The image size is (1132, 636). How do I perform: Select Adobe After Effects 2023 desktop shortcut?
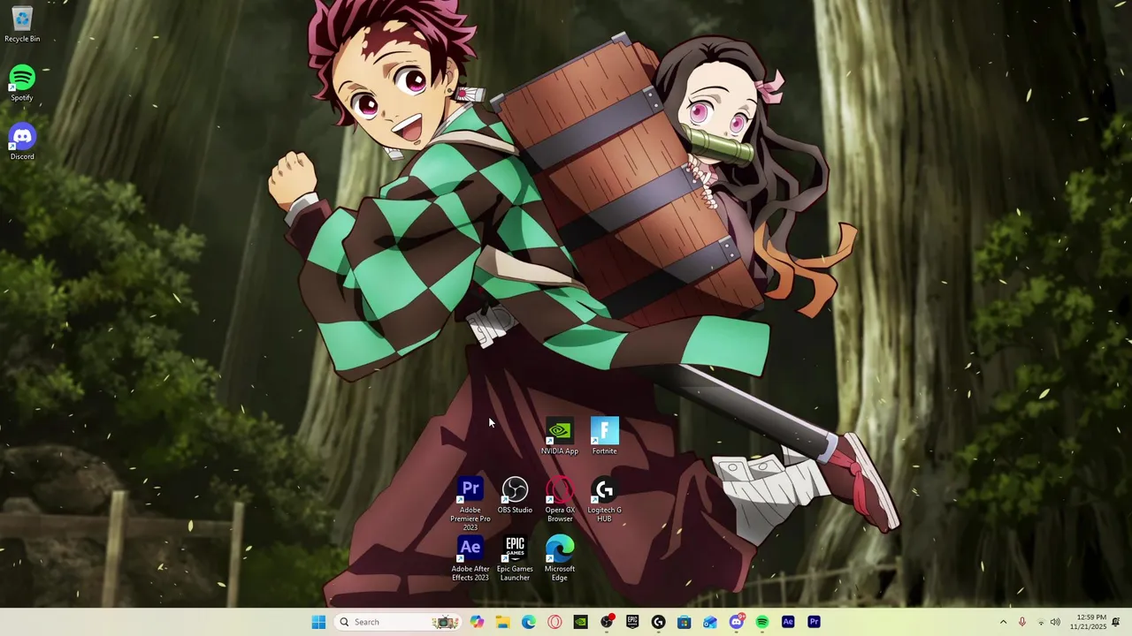point(470,559)
